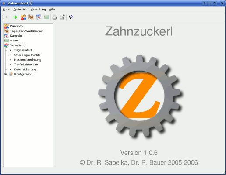The height and width of the screenshot is (175, 226).
Task: Select Datensicherung tree entry
Action: coord(25,69)
